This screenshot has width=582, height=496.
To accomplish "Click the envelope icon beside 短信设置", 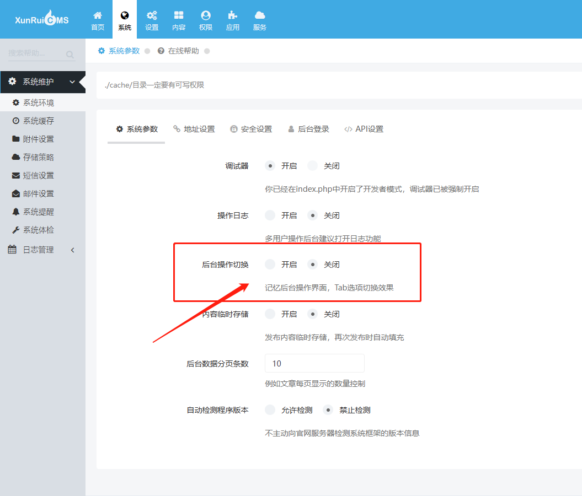I will click(x=16, y=175).
